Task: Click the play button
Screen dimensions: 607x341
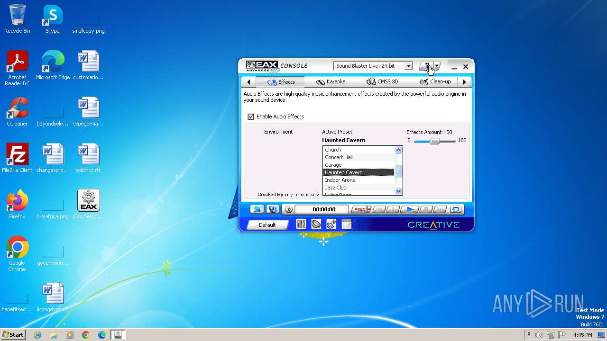Action: [x=410, y=209]
